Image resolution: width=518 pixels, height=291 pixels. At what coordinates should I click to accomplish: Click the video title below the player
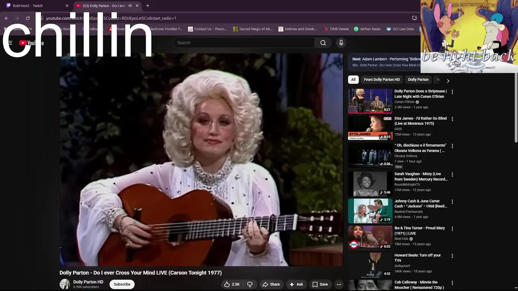[140, 273]
